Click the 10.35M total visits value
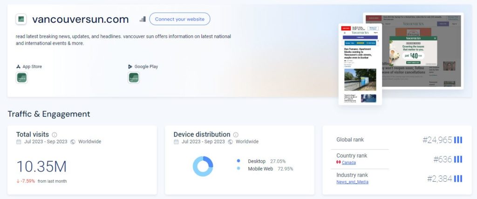 [41, 167]
